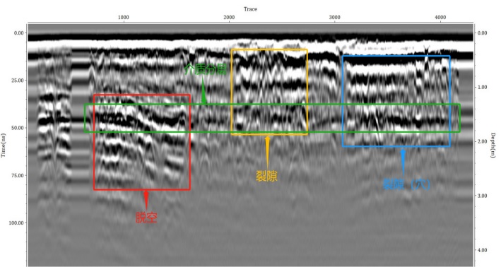Select the red arrow pointing to 脱空 box
Viewport: 501px width, 267px height.
pyautogui.click(x=146, y=201)
